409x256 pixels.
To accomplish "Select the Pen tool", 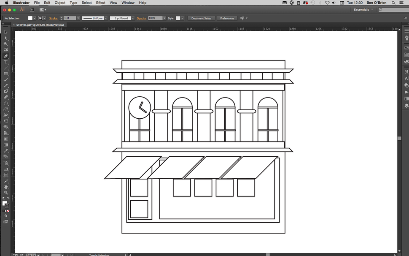I will (6, 55).
